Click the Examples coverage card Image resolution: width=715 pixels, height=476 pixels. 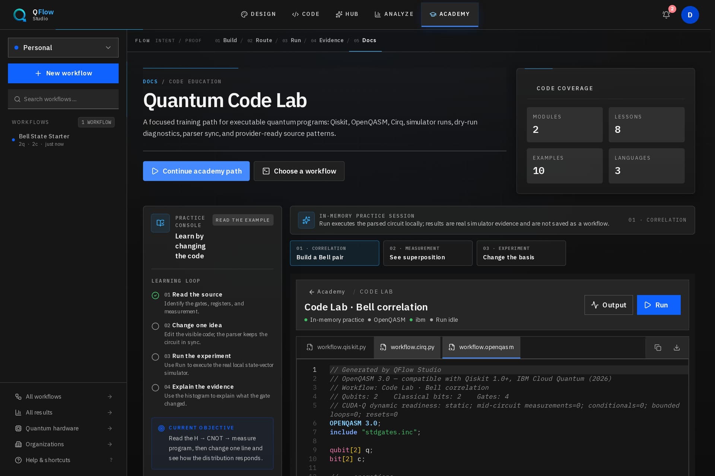pyautogui.click(x=565, y=166)
